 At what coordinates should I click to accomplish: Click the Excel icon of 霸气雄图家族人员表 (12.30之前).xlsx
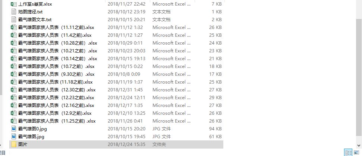(14, 90)
